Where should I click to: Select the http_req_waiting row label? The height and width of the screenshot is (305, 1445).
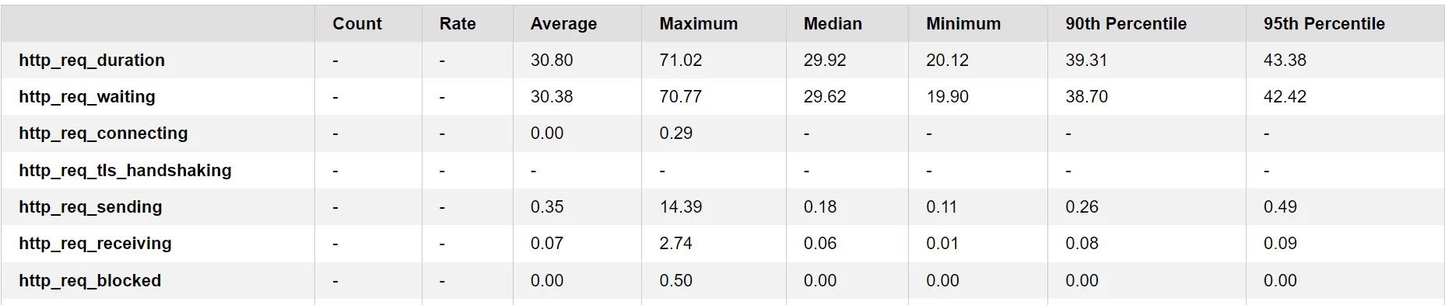pos(87,97)
